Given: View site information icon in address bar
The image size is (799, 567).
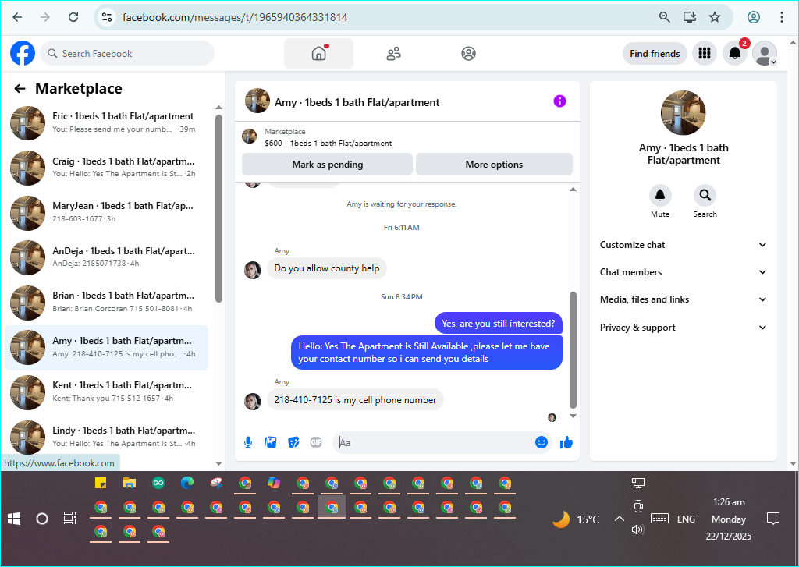Looking at the screenshot, I should 106,17.
